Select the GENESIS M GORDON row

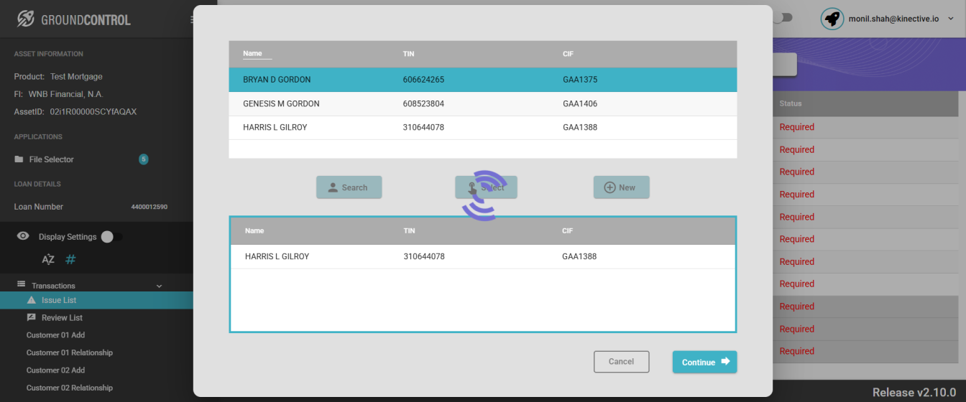pyautogui.click(x=483, y=103)
